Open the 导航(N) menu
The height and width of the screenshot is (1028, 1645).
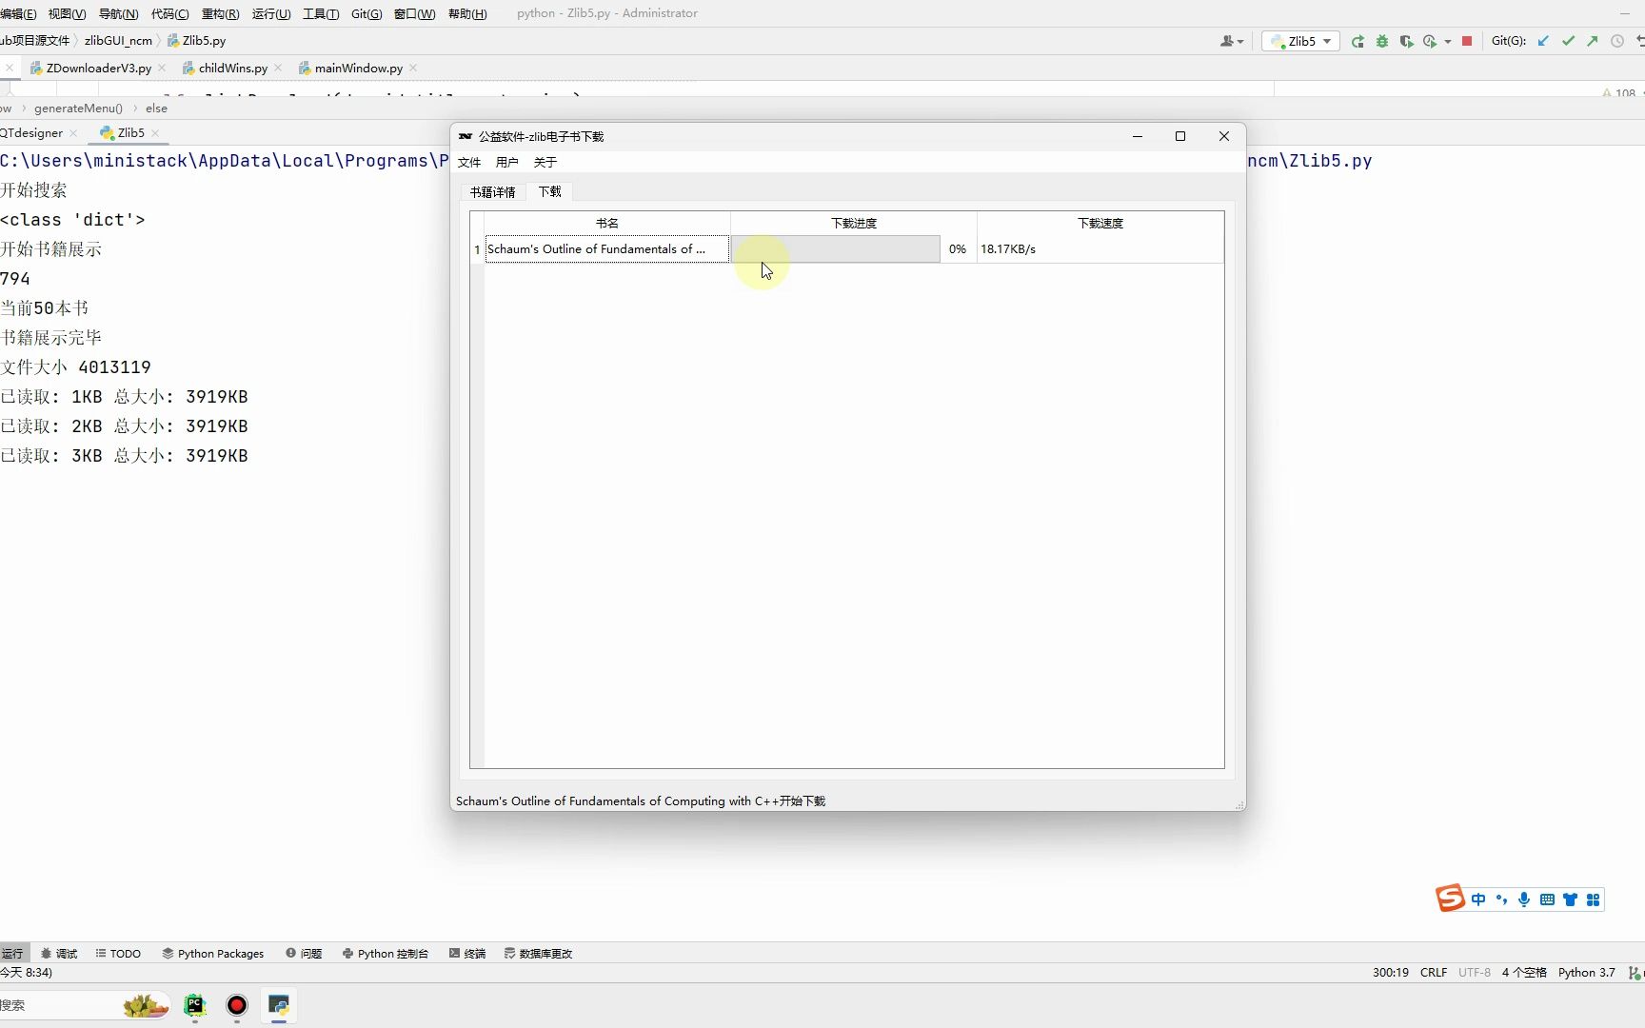point(118,13)
